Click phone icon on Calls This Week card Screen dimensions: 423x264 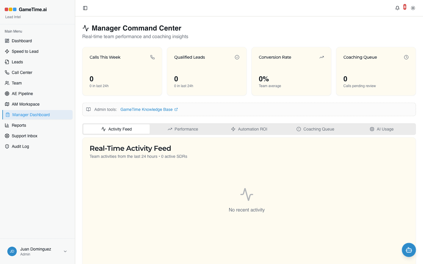(x=152, y=57)
